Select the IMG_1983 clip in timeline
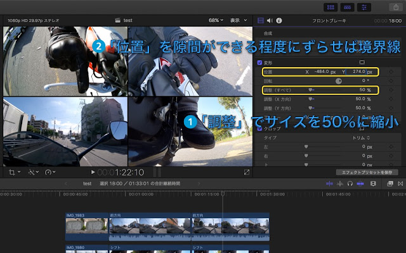 [x=86, y=226]
